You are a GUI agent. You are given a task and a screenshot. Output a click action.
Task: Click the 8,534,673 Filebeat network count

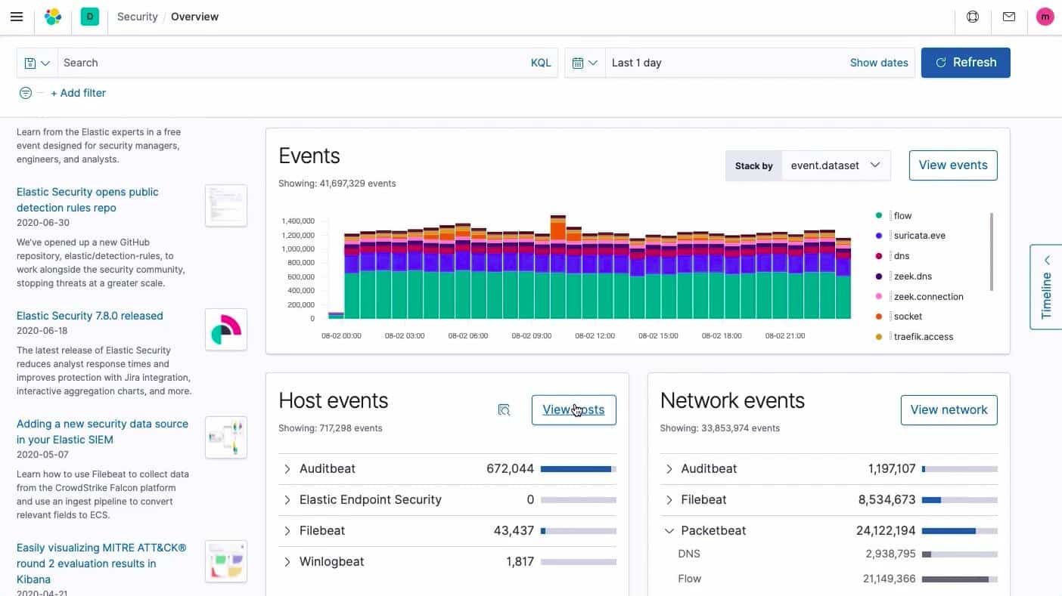[x=887, y=500]
